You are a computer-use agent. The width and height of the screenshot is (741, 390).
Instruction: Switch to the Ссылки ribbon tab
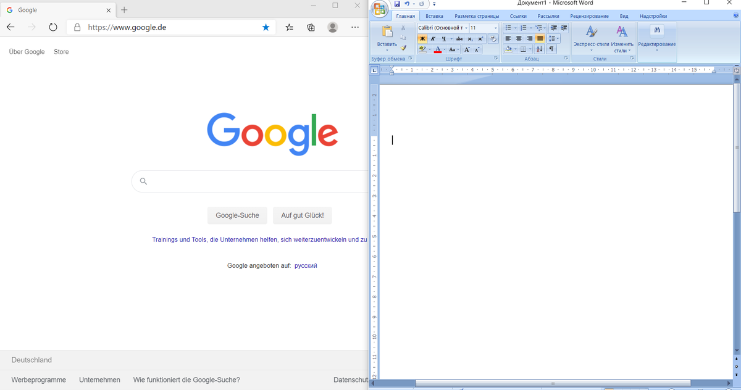518,16
